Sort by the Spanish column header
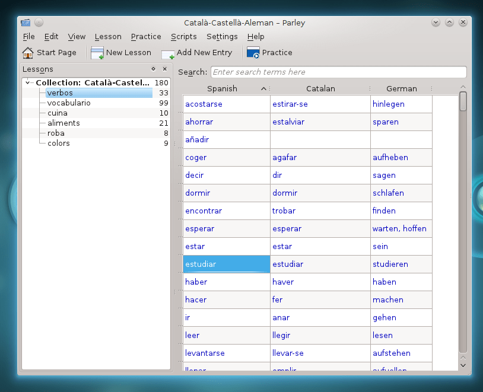Screen dimensions: 483x392 (223, 89)
